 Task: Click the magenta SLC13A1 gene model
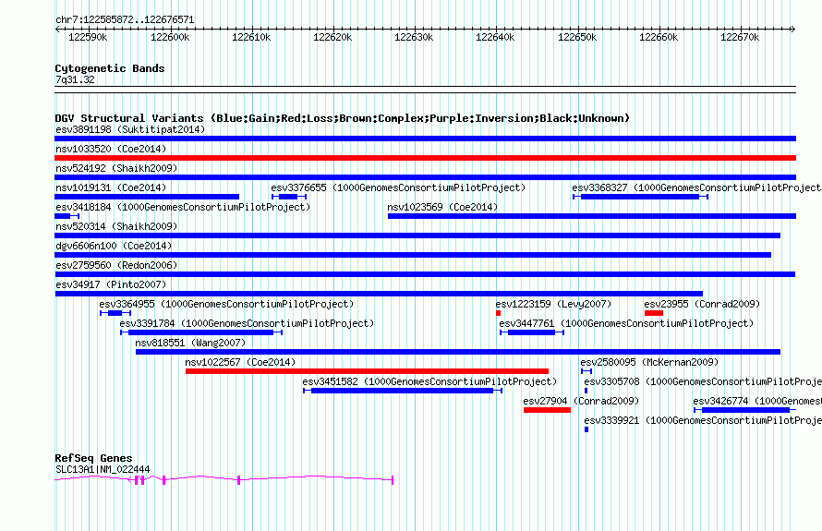[x=224, y=479]
